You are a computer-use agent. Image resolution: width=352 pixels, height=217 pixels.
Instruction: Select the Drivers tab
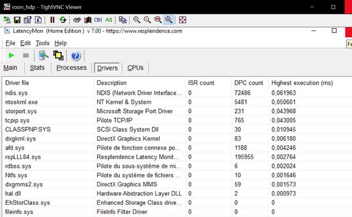click(x=107, y=68)
